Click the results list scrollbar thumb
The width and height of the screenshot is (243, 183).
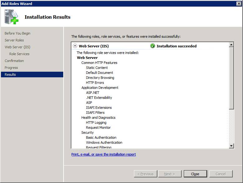pyautogui.click(x=231, y=78)
